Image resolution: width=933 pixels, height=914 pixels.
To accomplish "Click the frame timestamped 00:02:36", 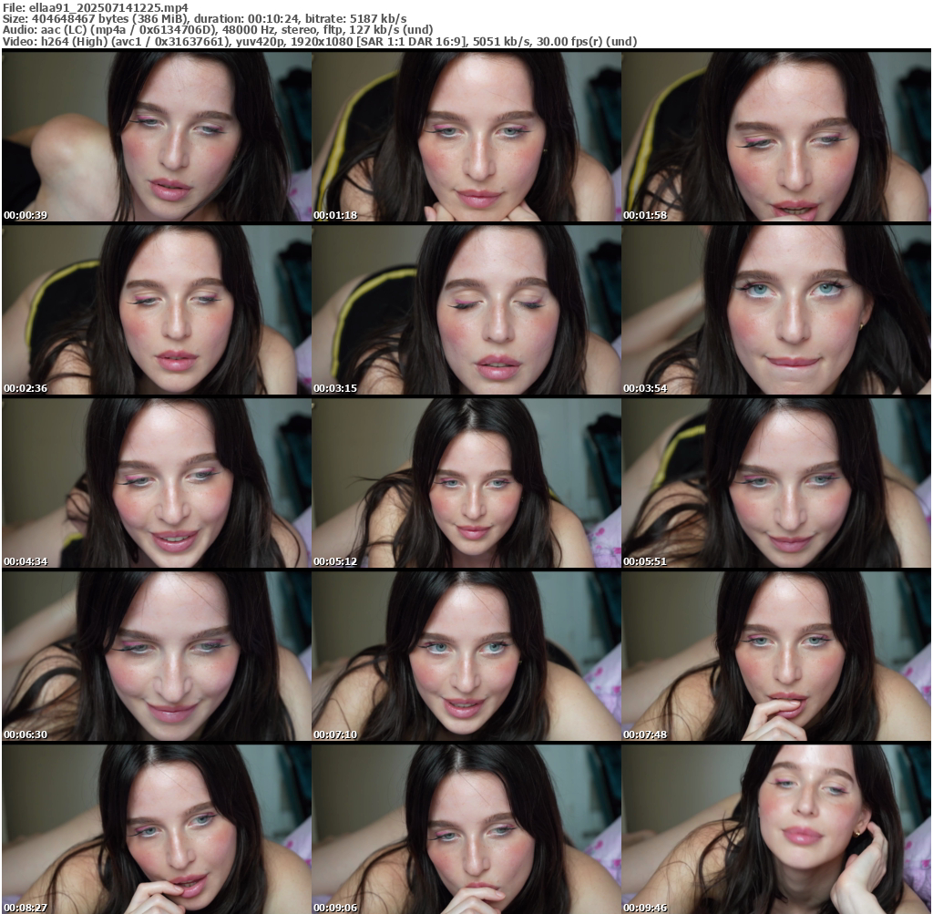I will tap(156, 309).
